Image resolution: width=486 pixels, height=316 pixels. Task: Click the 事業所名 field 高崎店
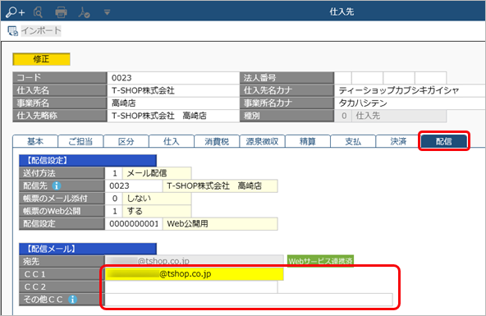(x=173, y=103)
